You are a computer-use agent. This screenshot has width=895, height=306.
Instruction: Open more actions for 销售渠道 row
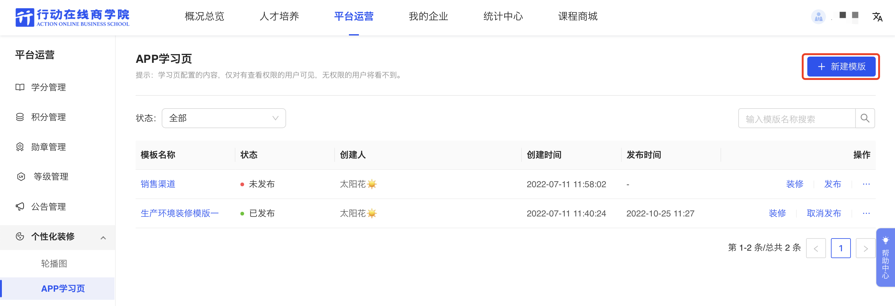pos(866,184)
